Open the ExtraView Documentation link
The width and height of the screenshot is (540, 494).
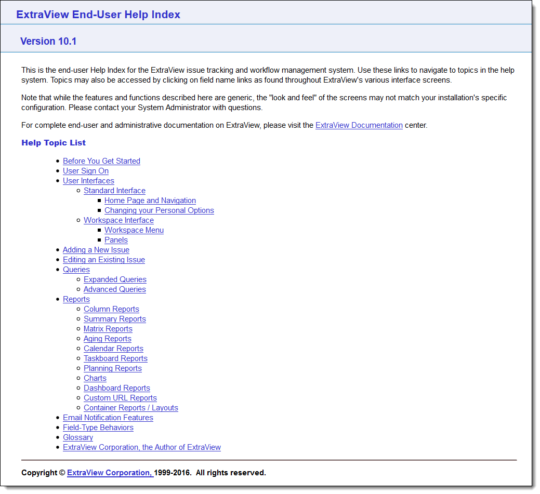pos(359,125)
